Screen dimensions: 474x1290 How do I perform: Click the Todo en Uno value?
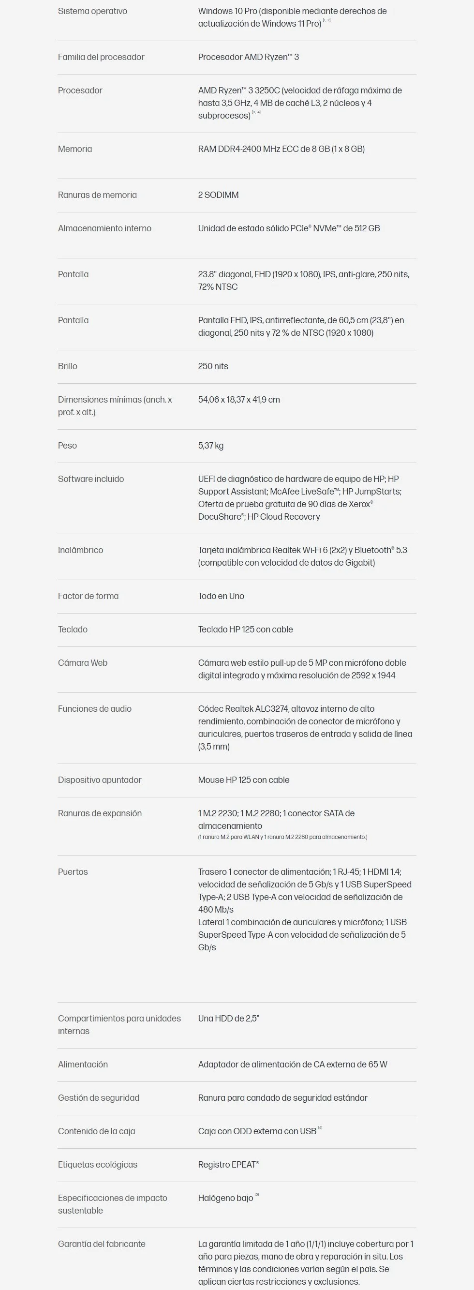[221, 596]
